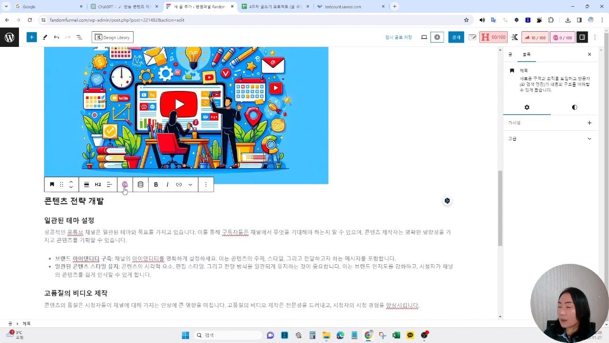Image resolution: width=609 pixels, height=343 pixels.
Task: Open the 0 / 100 content score
Action: click(562, 37)
